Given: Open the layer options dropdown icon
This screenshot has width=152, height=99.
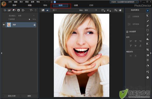Looking at the screenshot, I should (23, 10).
